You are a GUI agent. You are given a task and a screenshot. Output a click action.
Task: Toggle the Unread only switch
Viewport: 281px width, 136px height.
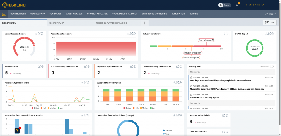[x=272, y=66]
